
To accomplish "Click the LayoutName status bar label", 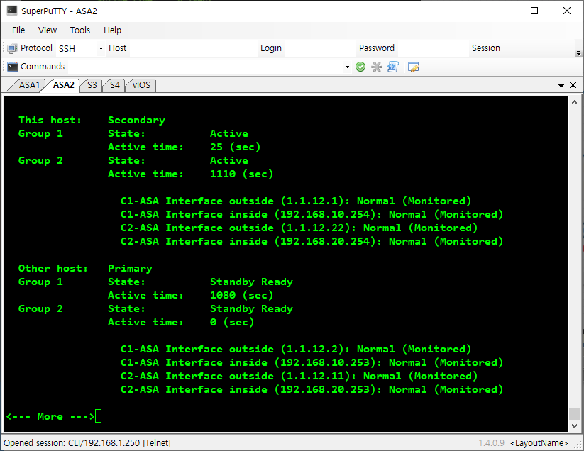I will tap(539, 442).
